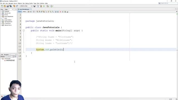Image resolution: width=178 pixels, height=100 pixels.
Task: Click the Last Edit editor toolbar icon
Action: [x=29, y=12]
